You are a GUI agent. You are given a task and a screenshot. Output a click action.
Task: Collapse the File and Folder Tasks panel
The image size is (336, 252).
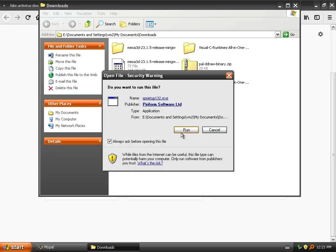100,46
